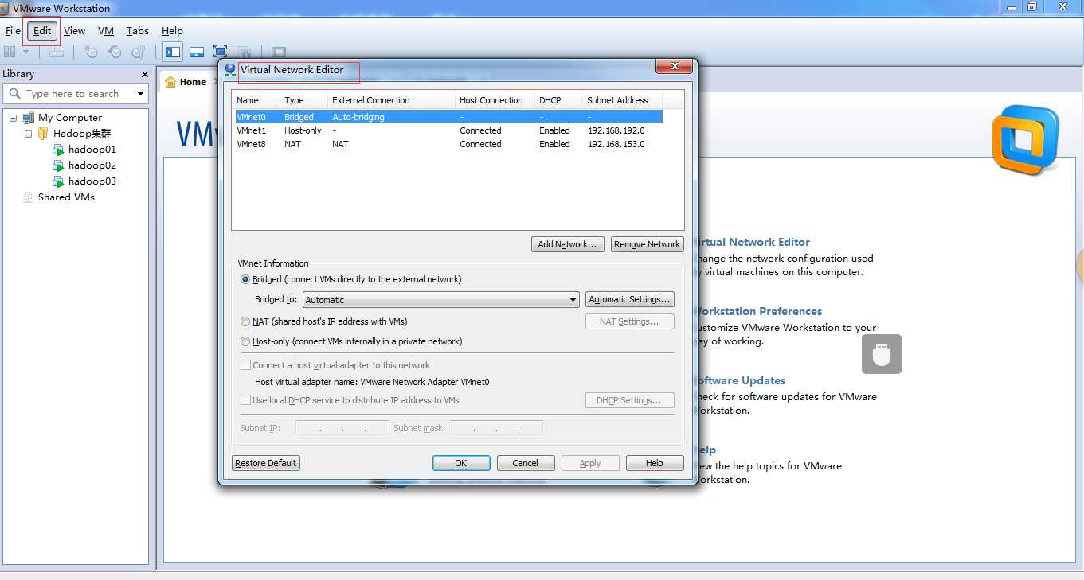Select the hadoop03 virtual machine icon

point(58,181)
